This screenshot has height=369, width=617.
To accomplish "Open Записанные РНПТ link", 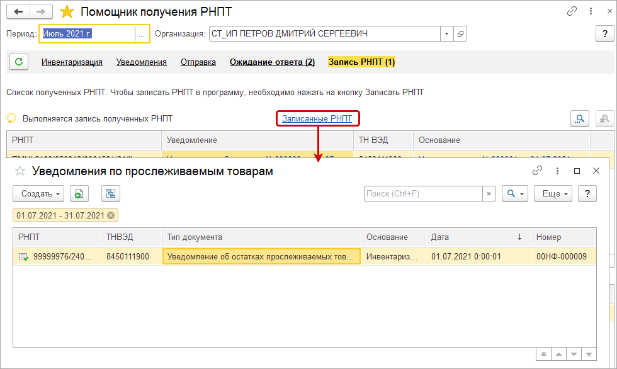I will [317, 118].
